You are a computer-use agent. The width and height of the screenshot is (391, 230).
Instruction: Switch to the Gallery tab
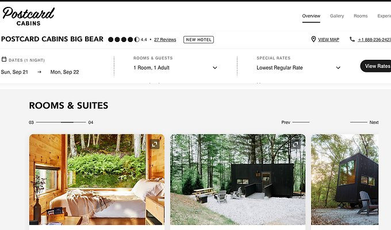click(x=337, y=16)
